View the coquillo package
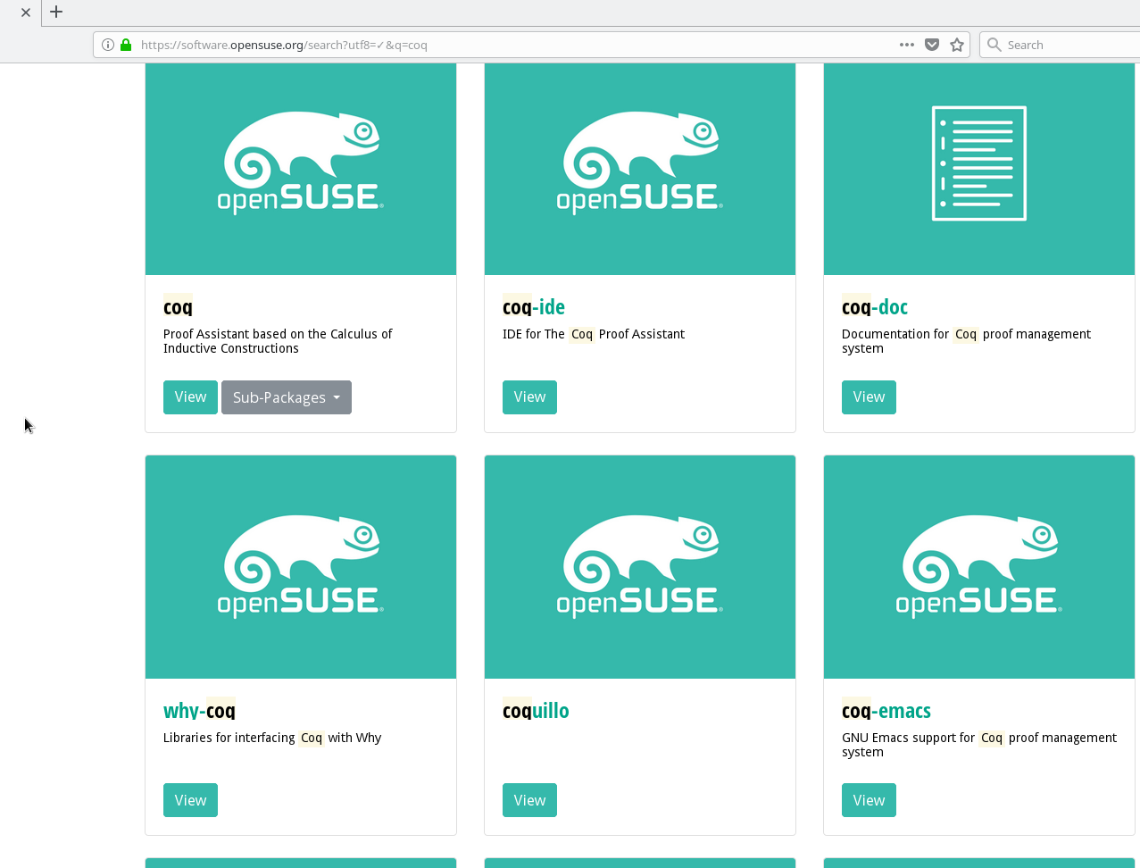The image size is (1140, 868). point(529,800)
